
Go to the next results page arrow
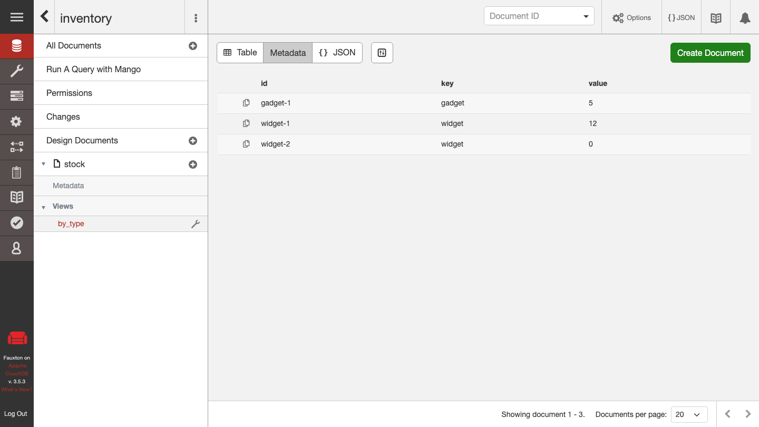pos(748,414)
